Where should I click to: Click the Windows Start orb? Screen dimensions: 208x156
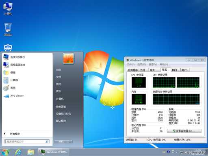pos(5,152)
